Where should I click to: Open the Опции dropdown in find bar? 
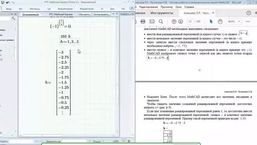point(98,141)
